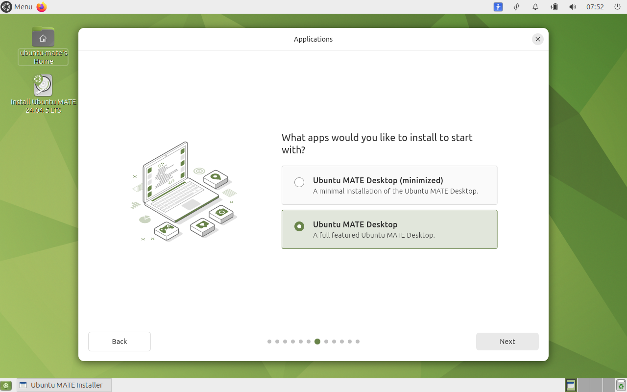627x392 pixels.
Task: Go Back to the previous installer step
Action: click(x=120, y=342)
